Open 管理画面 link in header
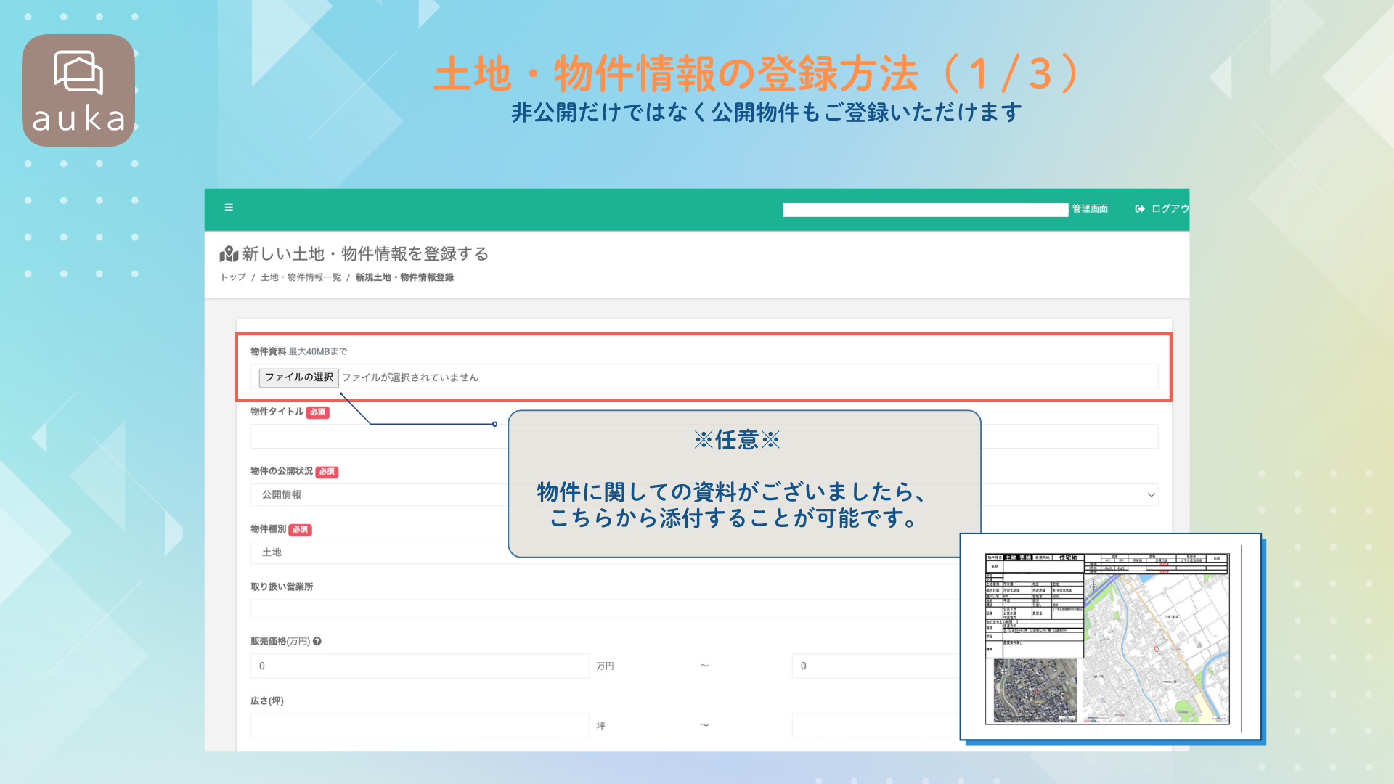 pyautogui.click(x=1090, y=209)
